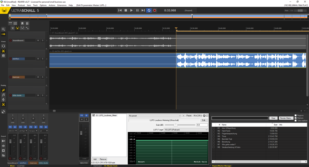Click the transport Stop button
Image resolution: width=309 pixels, height=167 pixels.
(x=126, y=10)
